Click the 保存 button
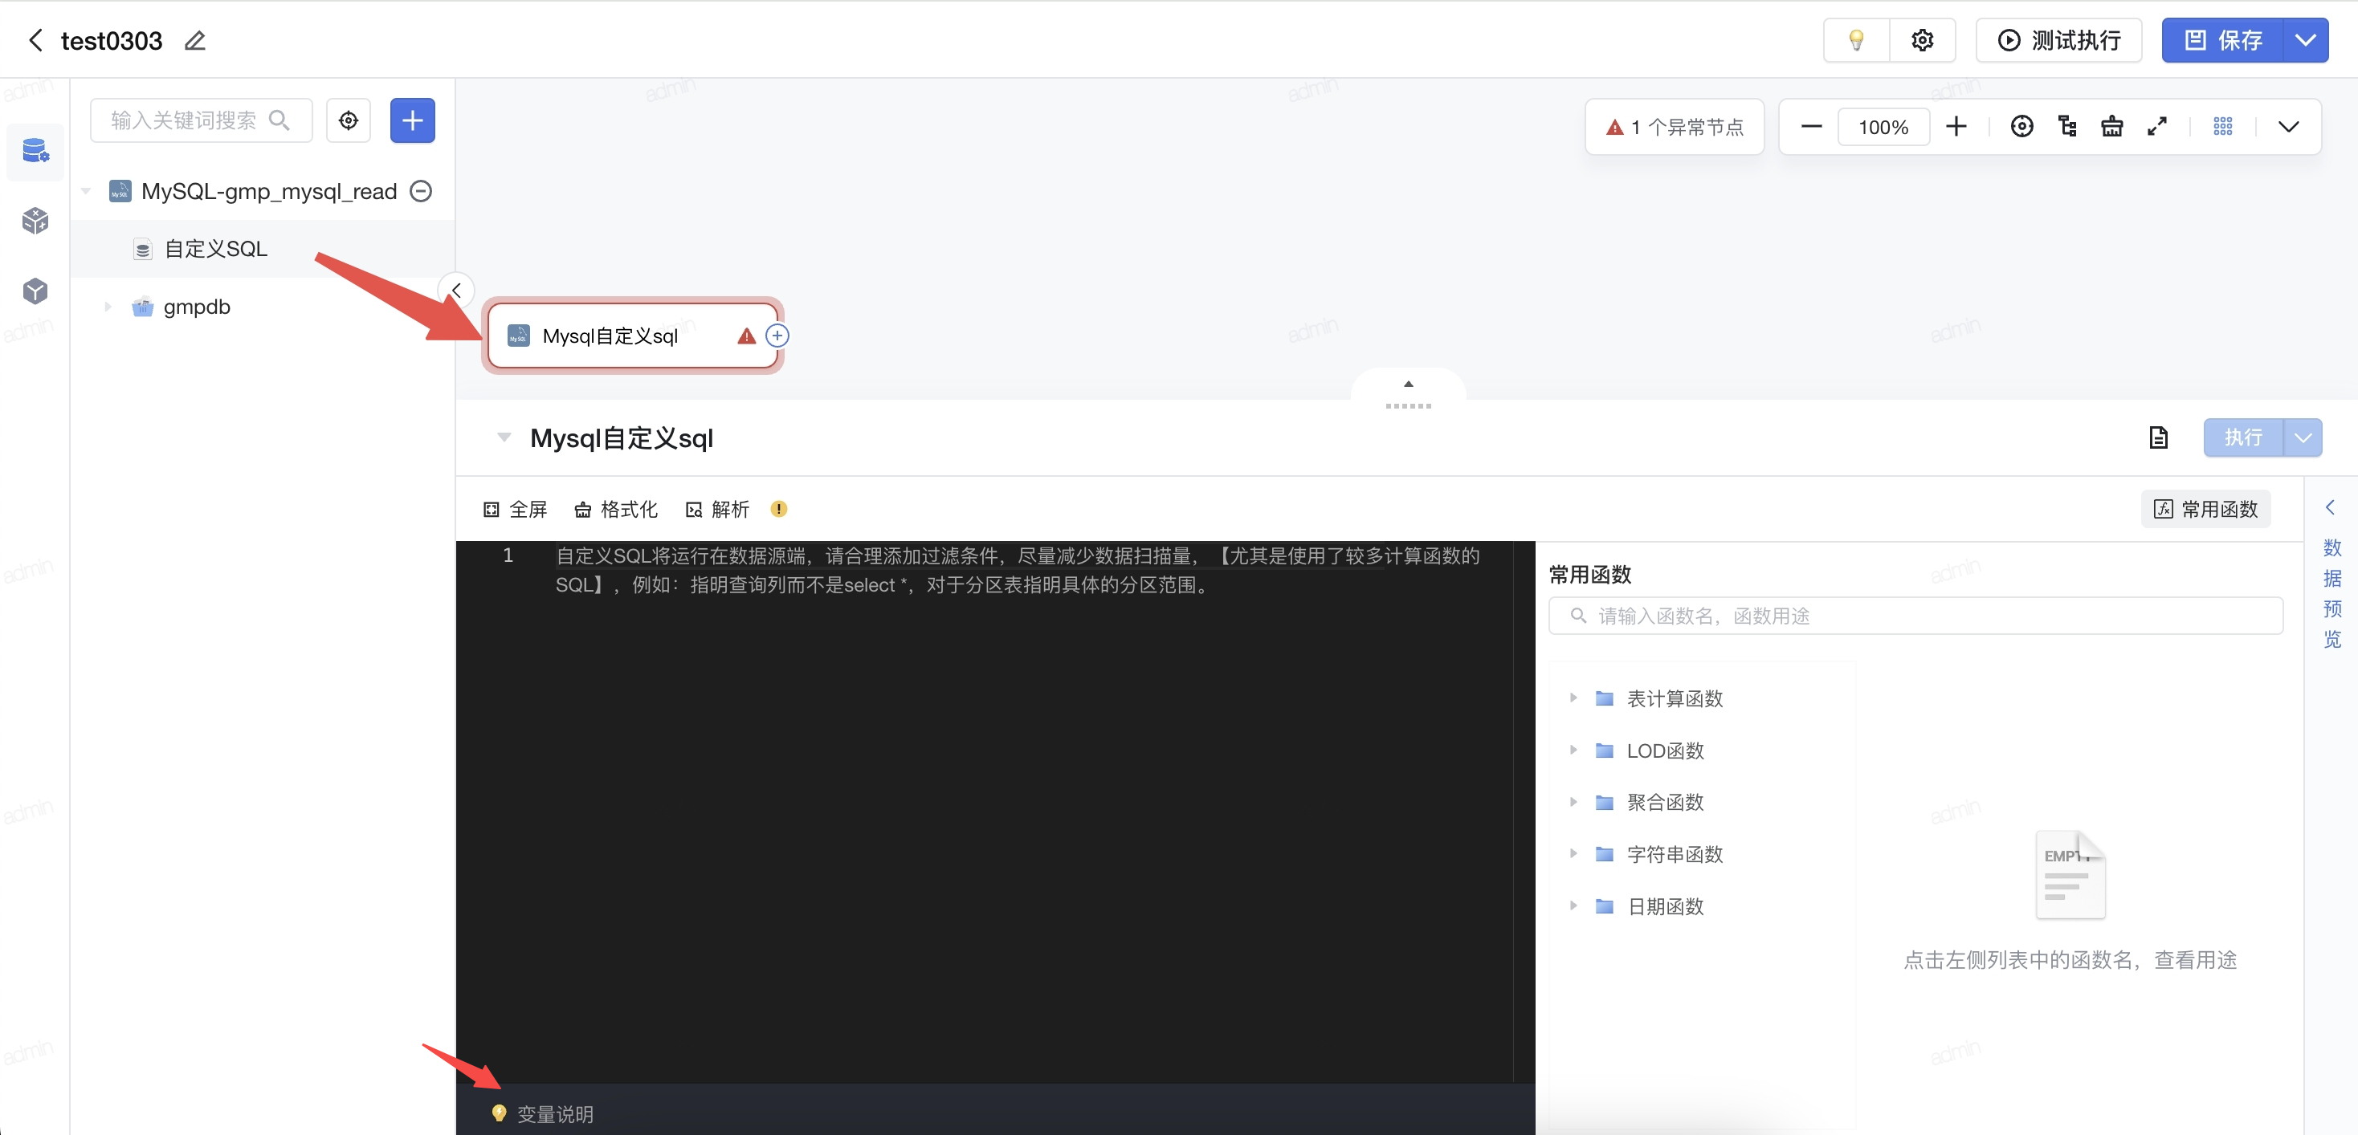 pyautogui.click(x=2221, y=40)
